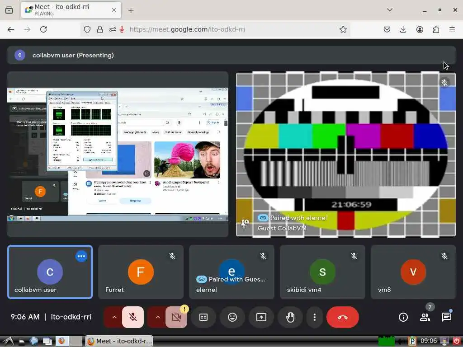Go back in Firefox
The height and width of the screenshot is (347, 463).
click(11, 29)
